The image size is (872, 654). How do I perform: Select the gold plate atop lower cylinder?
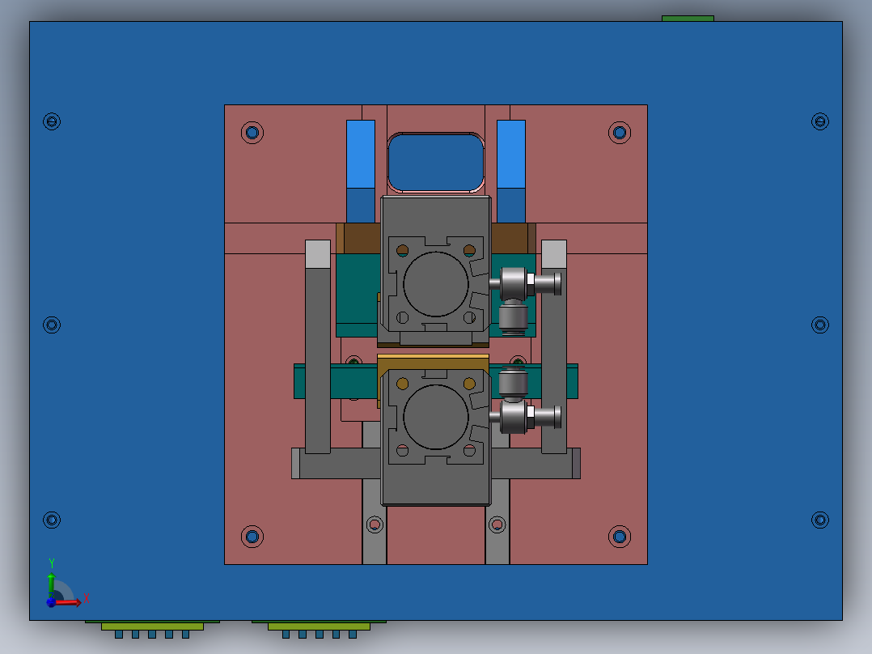click(x=434, y=363)
